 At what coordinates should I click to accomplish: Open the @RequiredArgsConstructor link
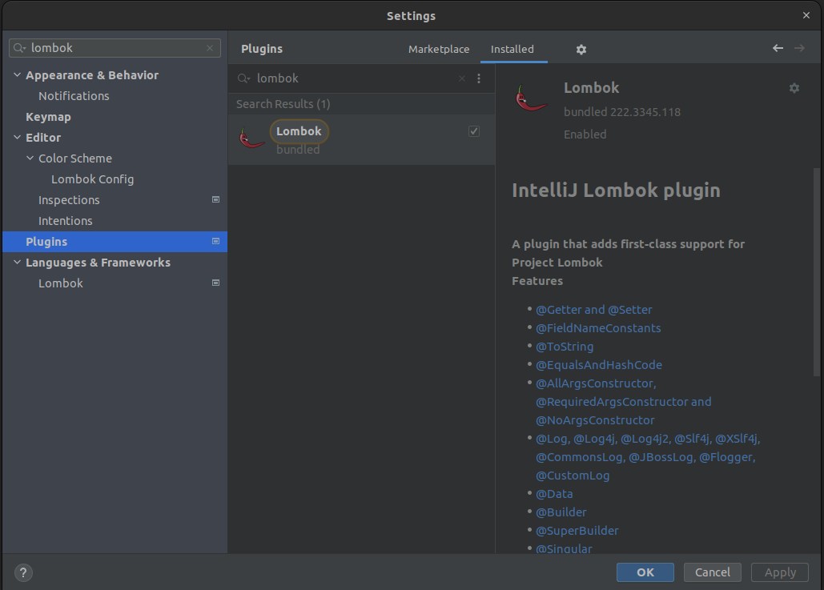(623, 402)
